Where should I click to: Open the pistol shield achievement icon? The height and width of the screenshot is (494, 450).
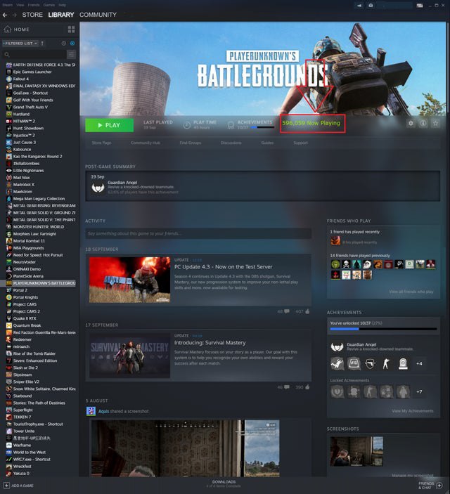(371, 363)
